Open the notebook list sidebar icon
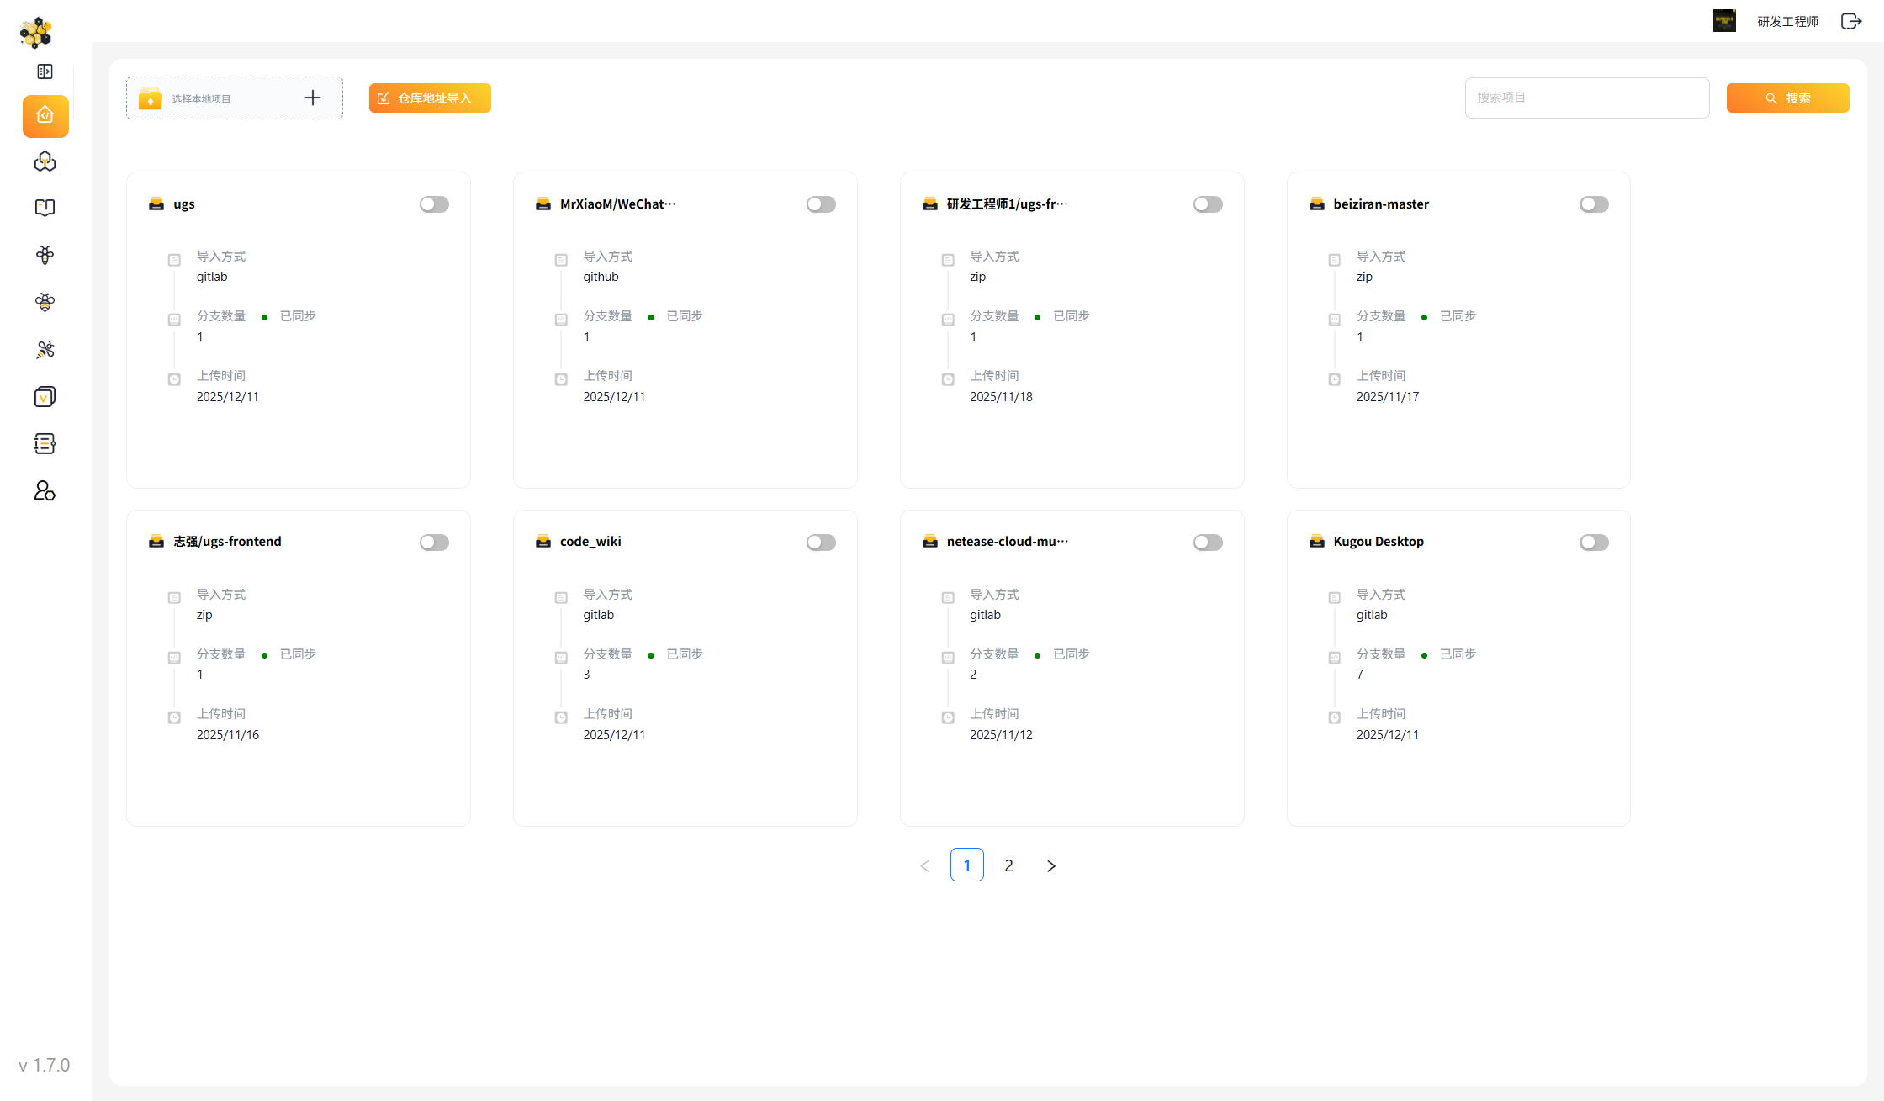Screen dimensions: 1884x1101 tap(45, 443)
